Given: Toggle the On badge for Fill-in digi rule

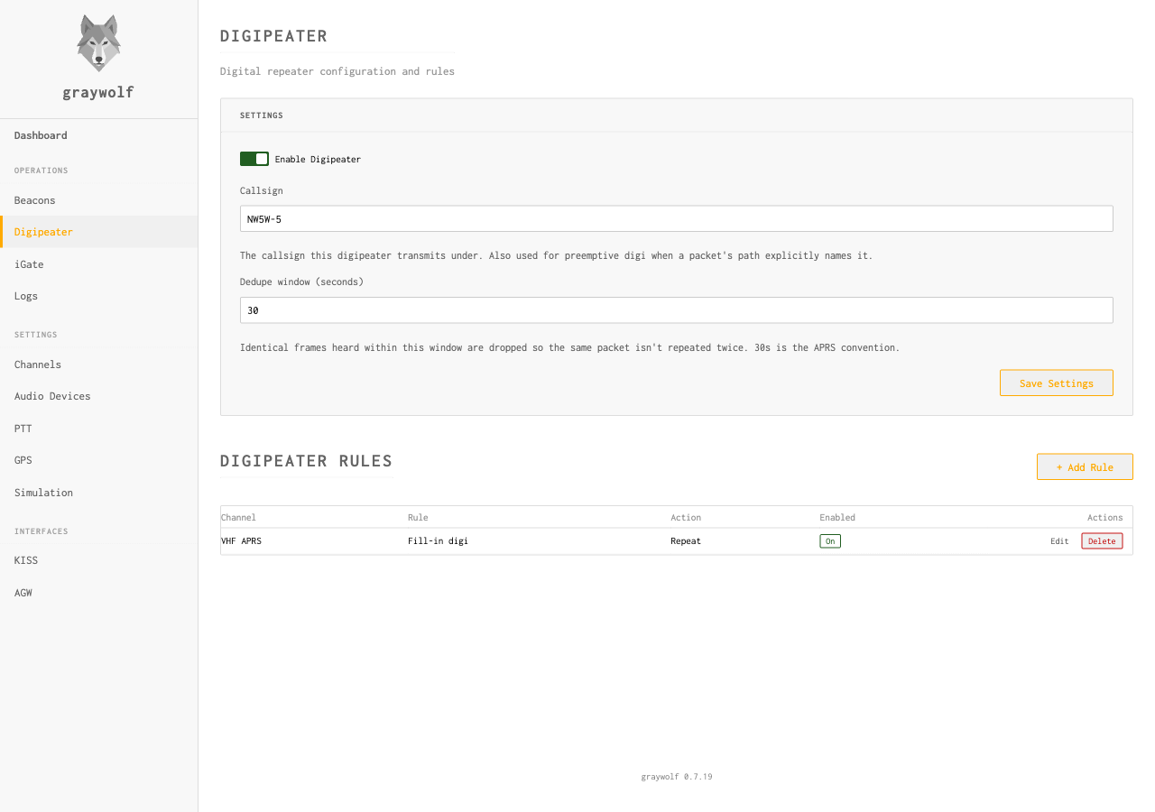Looking at the screenshot, I should coord(829,540).
